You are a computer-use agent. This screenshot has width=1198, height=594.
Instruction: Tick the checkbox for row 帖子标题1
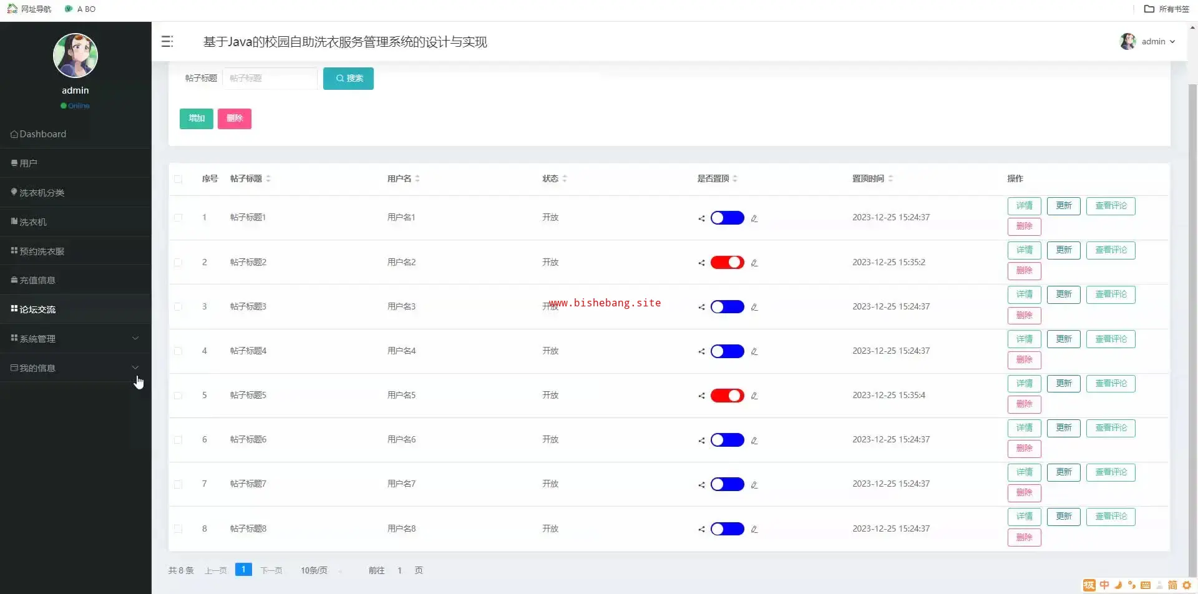pos(178,218)
